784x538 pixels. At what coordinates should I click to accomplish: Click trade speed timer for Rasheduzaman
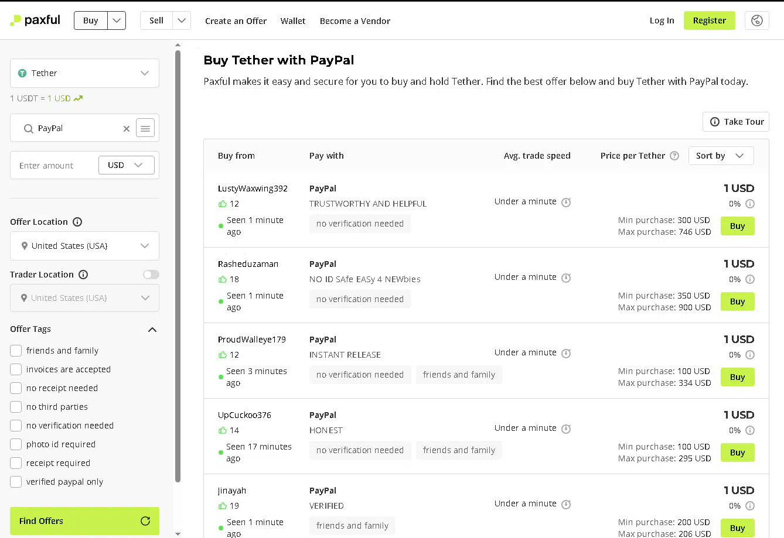pyautogui.click(x=566, y=278)
